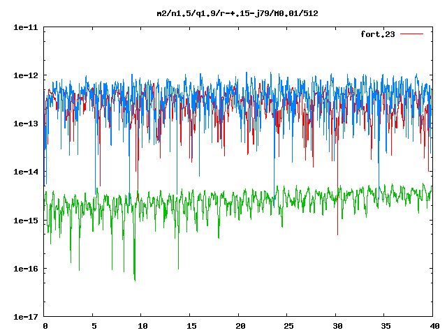The height and width of the screenshot is (335, 447).
Task: Click the x-axis tick label 25
Action: (x=288, y=326)
